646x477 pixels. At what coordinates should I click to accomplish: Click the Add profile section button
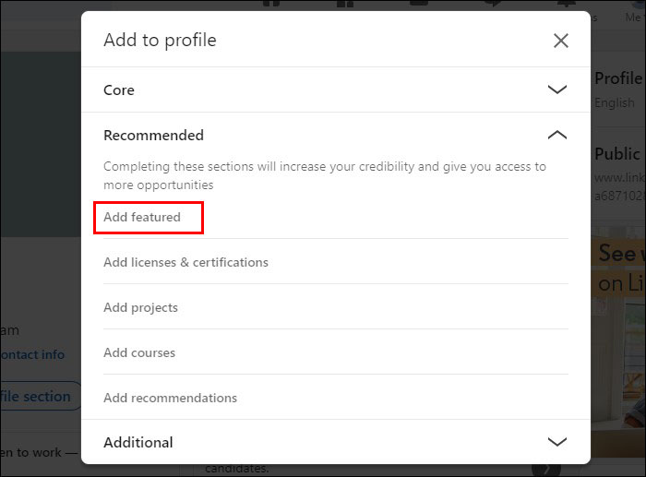click(35, 397)
